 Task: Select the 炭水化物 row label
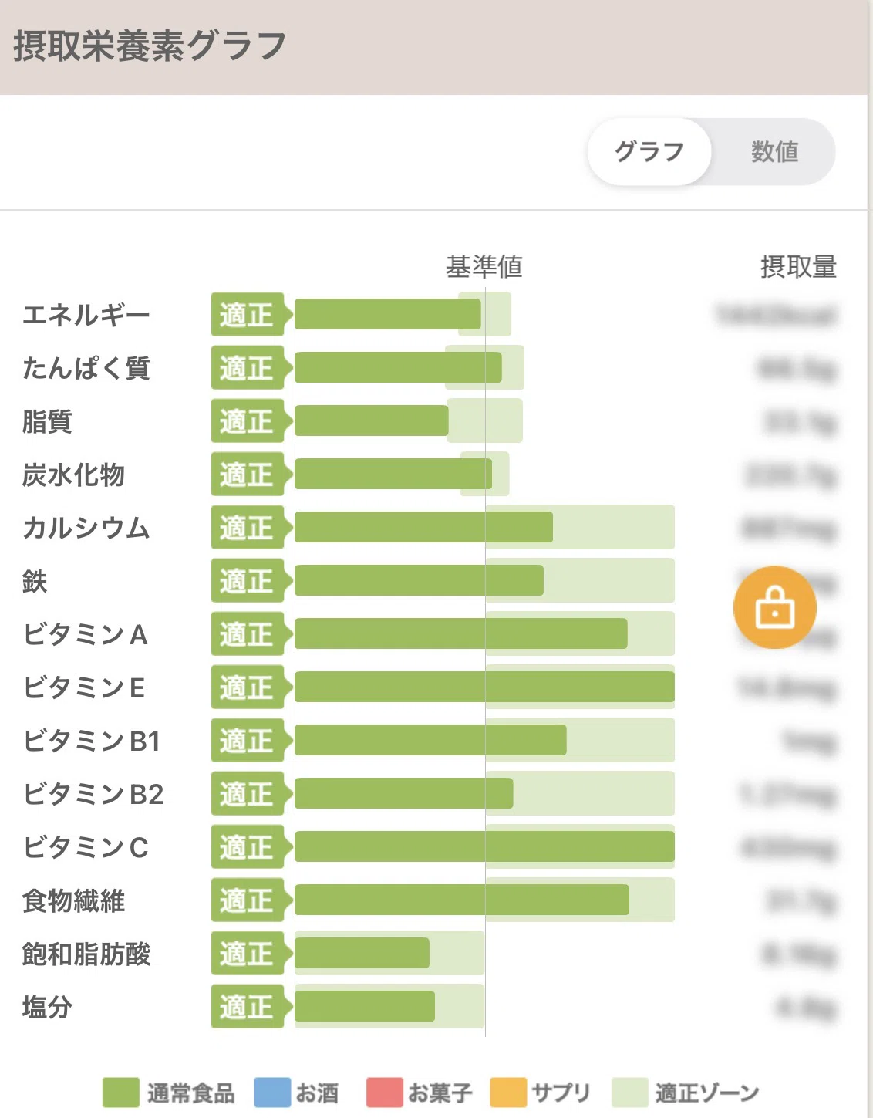tap(73, 475)
